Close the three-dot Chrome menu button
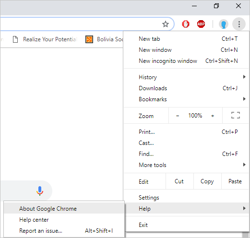 (239, 24)
